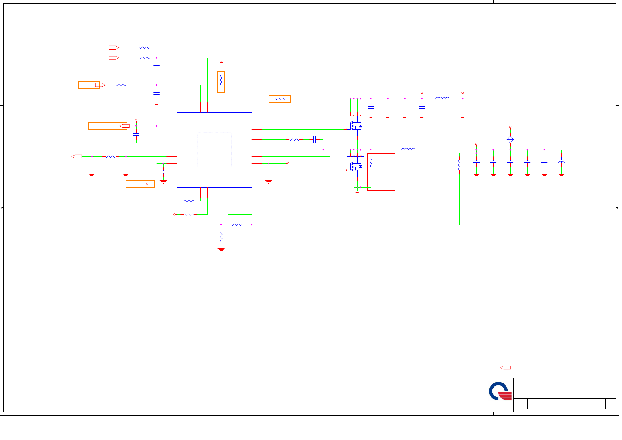
Task: Select the resistor tied to sideways ground below IC
Action: pyautogui.click(x=189, y=201)
